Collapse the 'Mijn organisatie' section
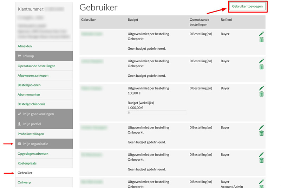Image resolution: width=281 pixels, height=188 pixels. 44,144
